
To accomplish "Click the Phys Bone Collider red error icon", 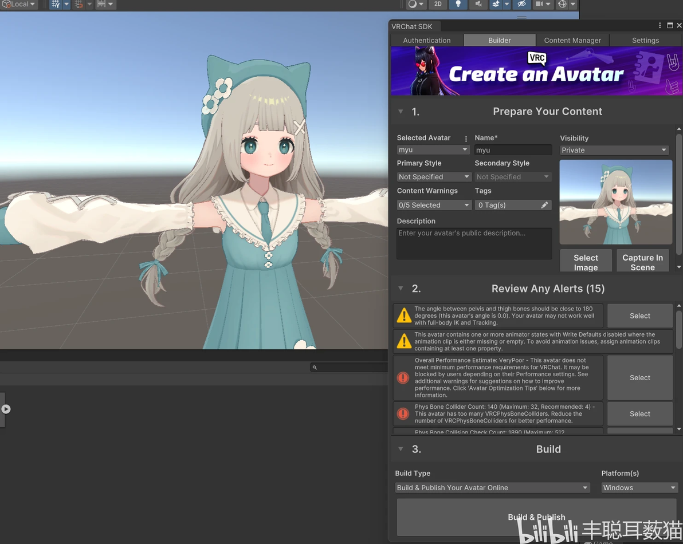I will (403, 413).
